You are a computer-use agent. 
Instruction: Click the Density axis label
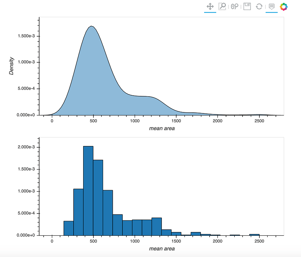coord(11,65)
